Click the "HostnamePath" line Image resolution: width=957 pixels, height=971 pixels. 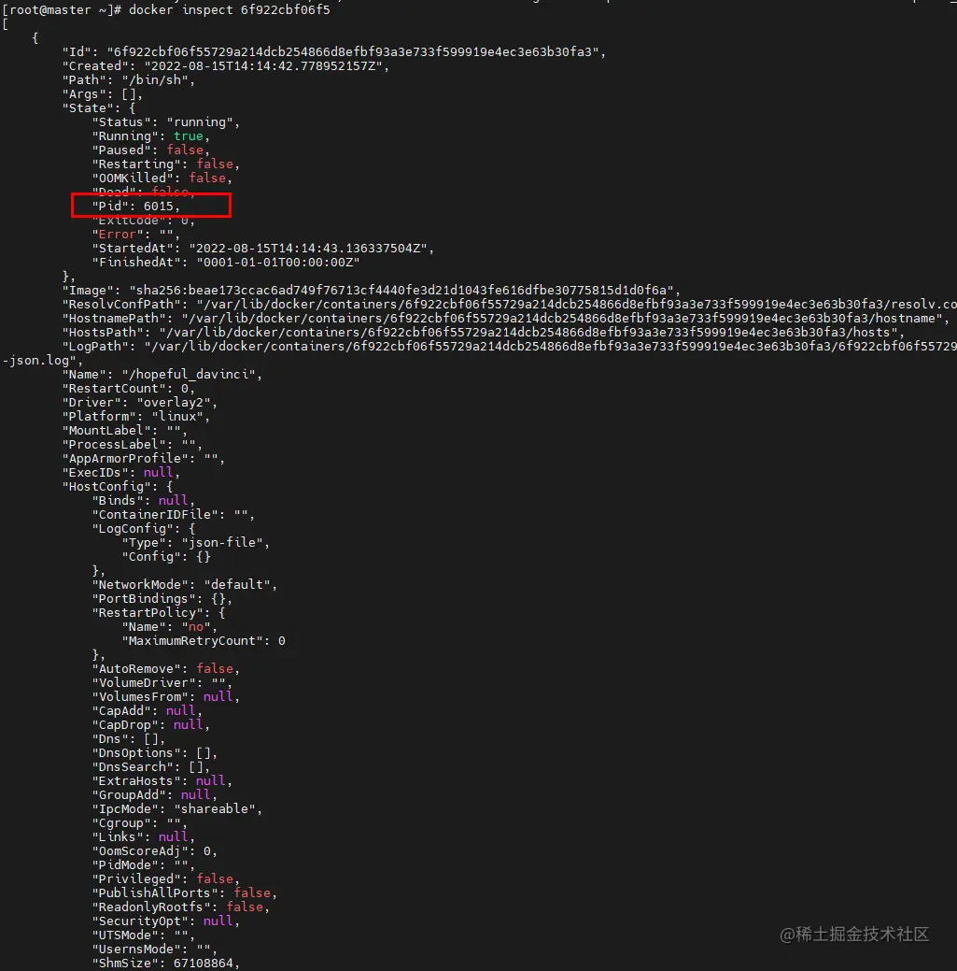point(506,319)
